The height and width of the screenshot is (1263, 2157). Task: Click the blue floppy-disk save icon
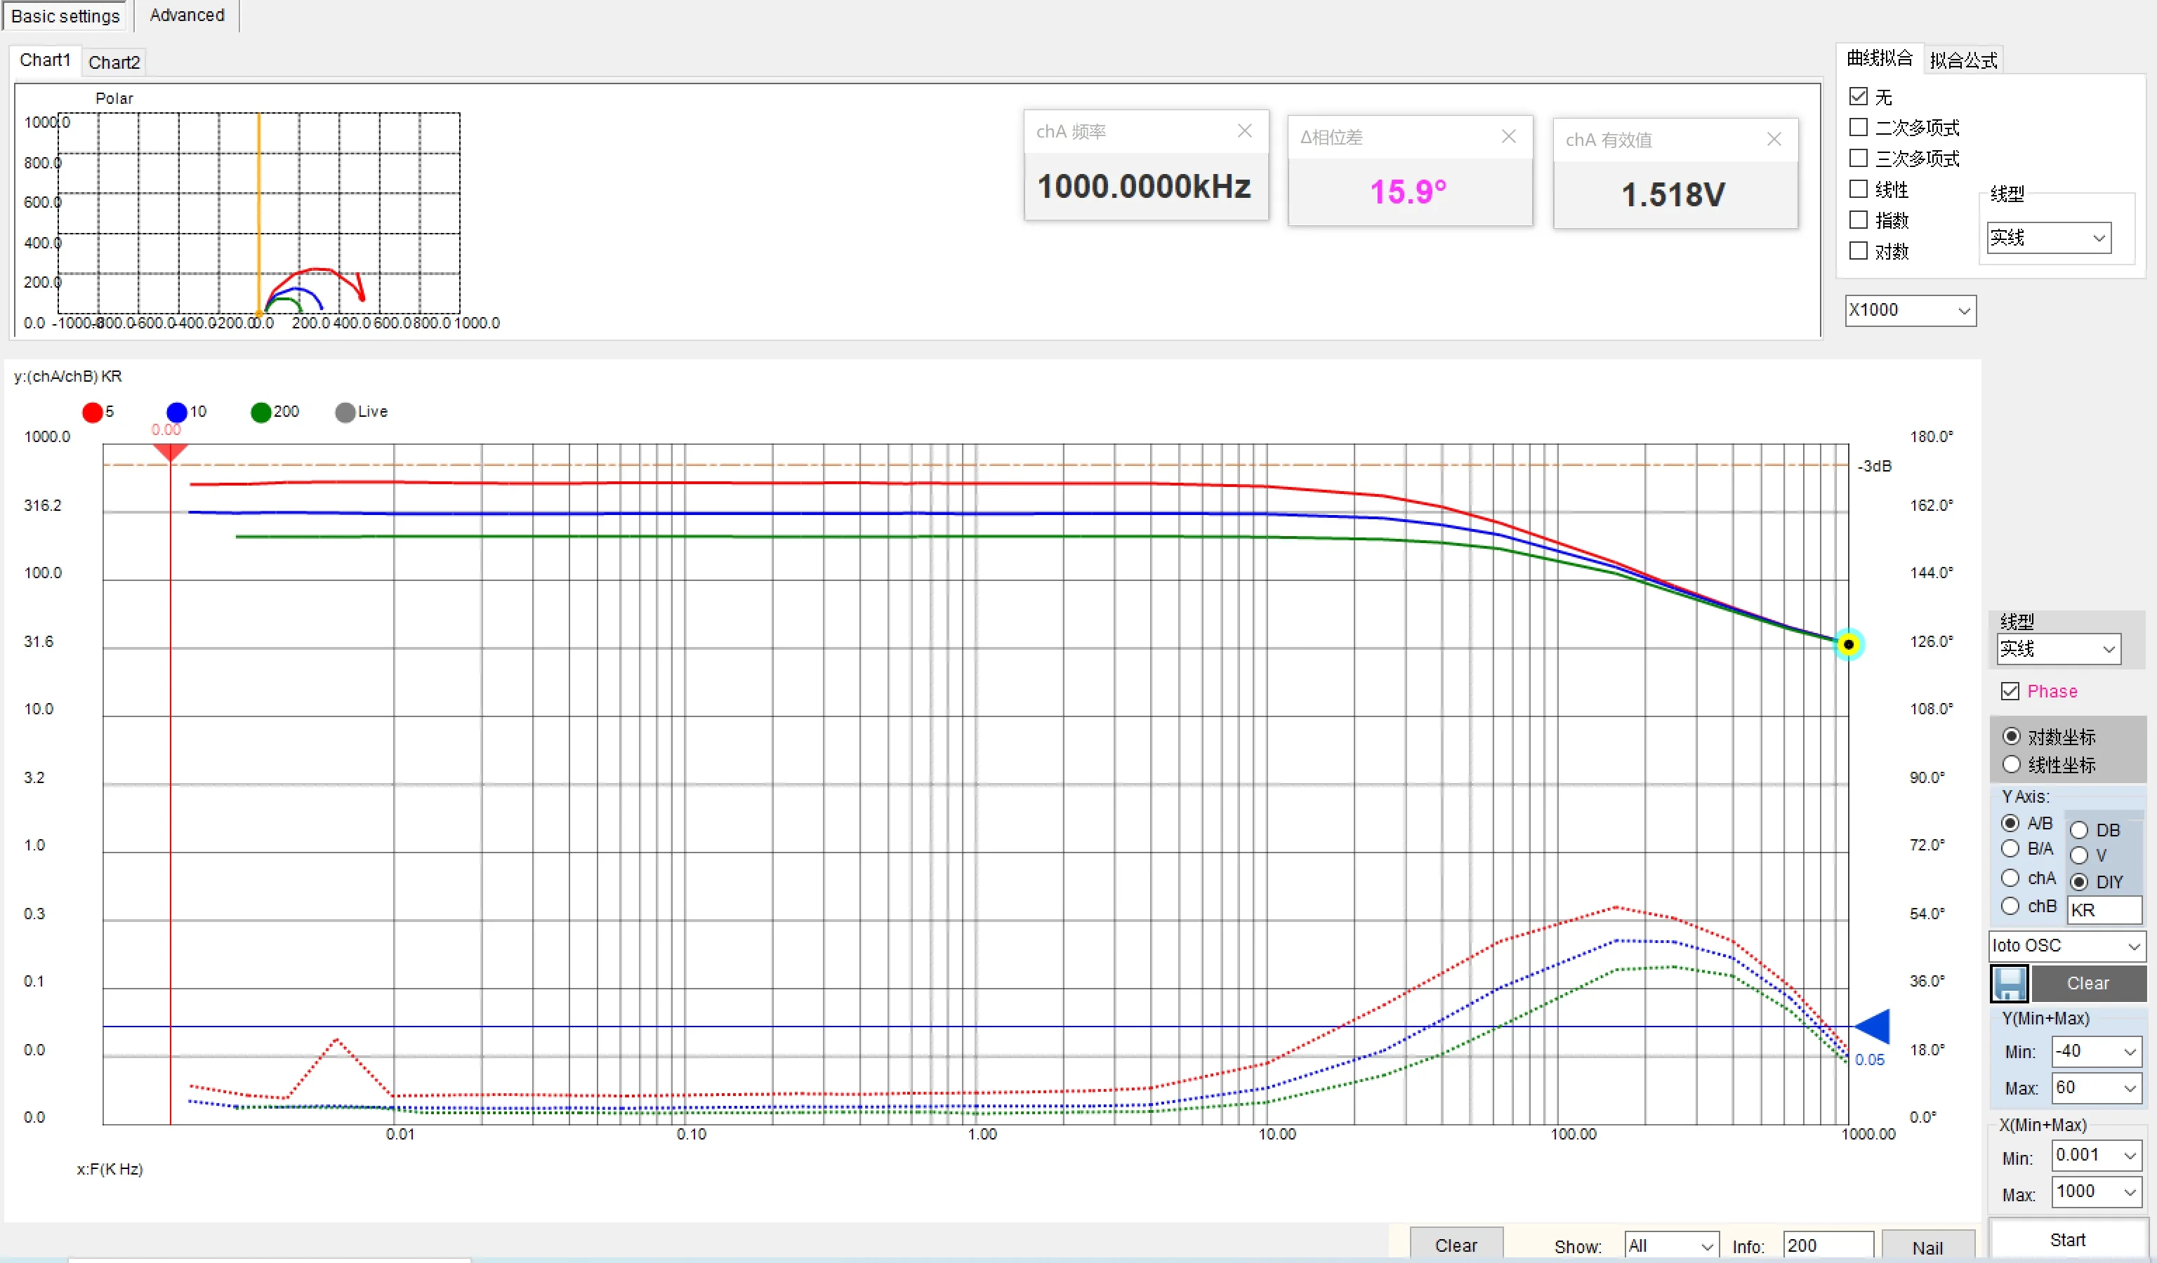[x=2008, y=983]
